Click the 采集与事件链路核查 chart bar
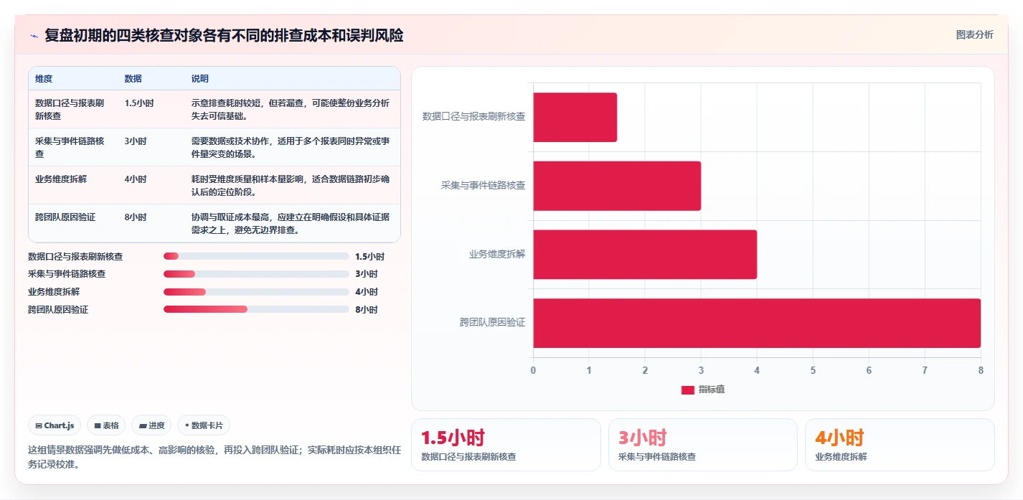The height and width of the screenshot is (500, 1023). point(617,186)
